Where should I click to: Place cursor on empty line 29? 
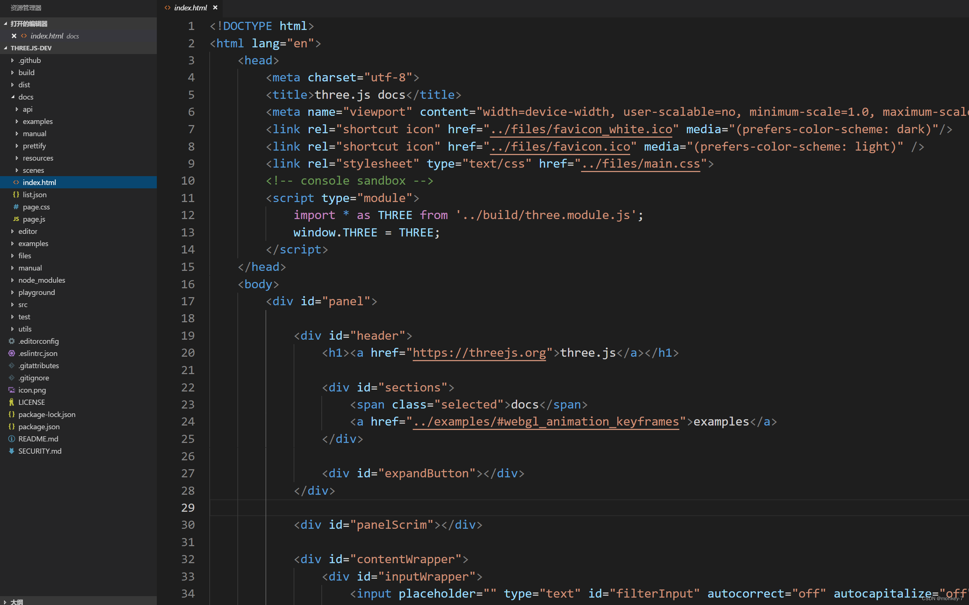(x=480, y=508)
